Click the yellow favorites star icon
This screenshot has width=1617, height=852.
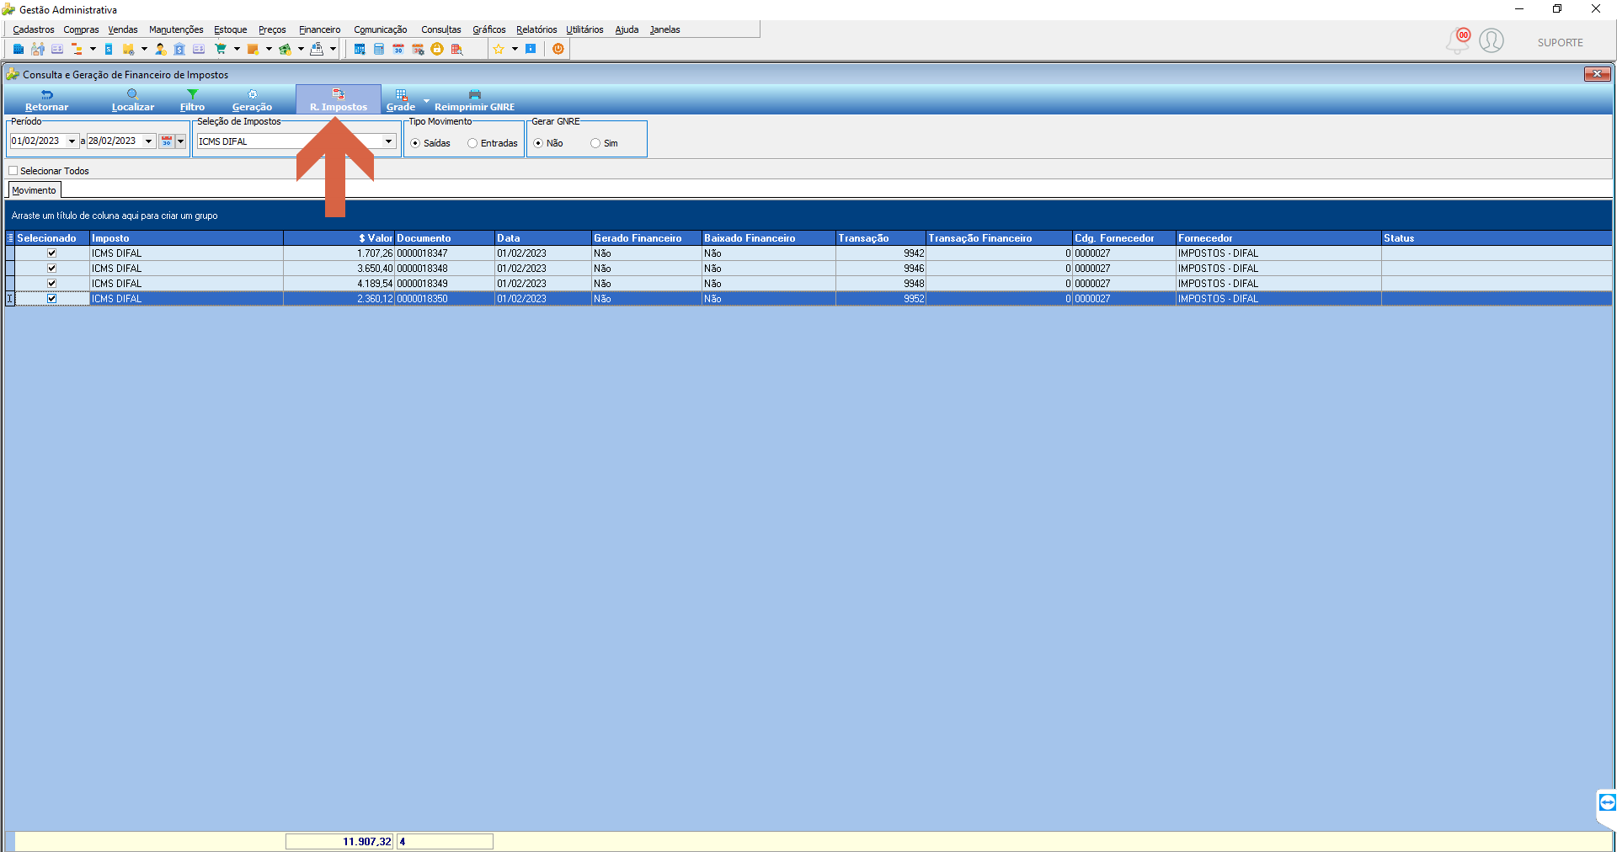(x=499, y=49)
